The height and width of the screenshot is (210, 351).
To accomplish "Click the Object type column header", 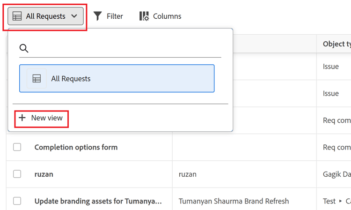I will [336, 44].
